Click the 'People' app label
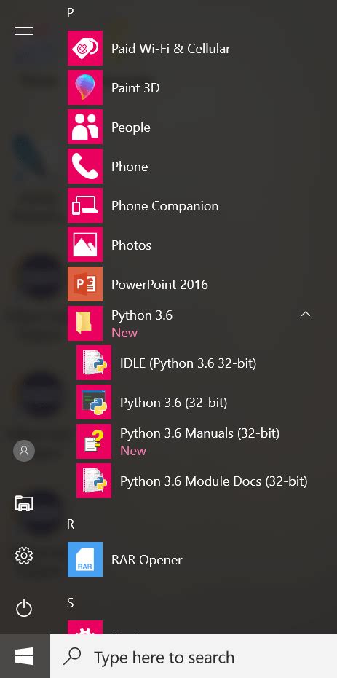Image resolution: width=337 pixels, height=678 pixels. pyautogui.click(x=131, y=127)
